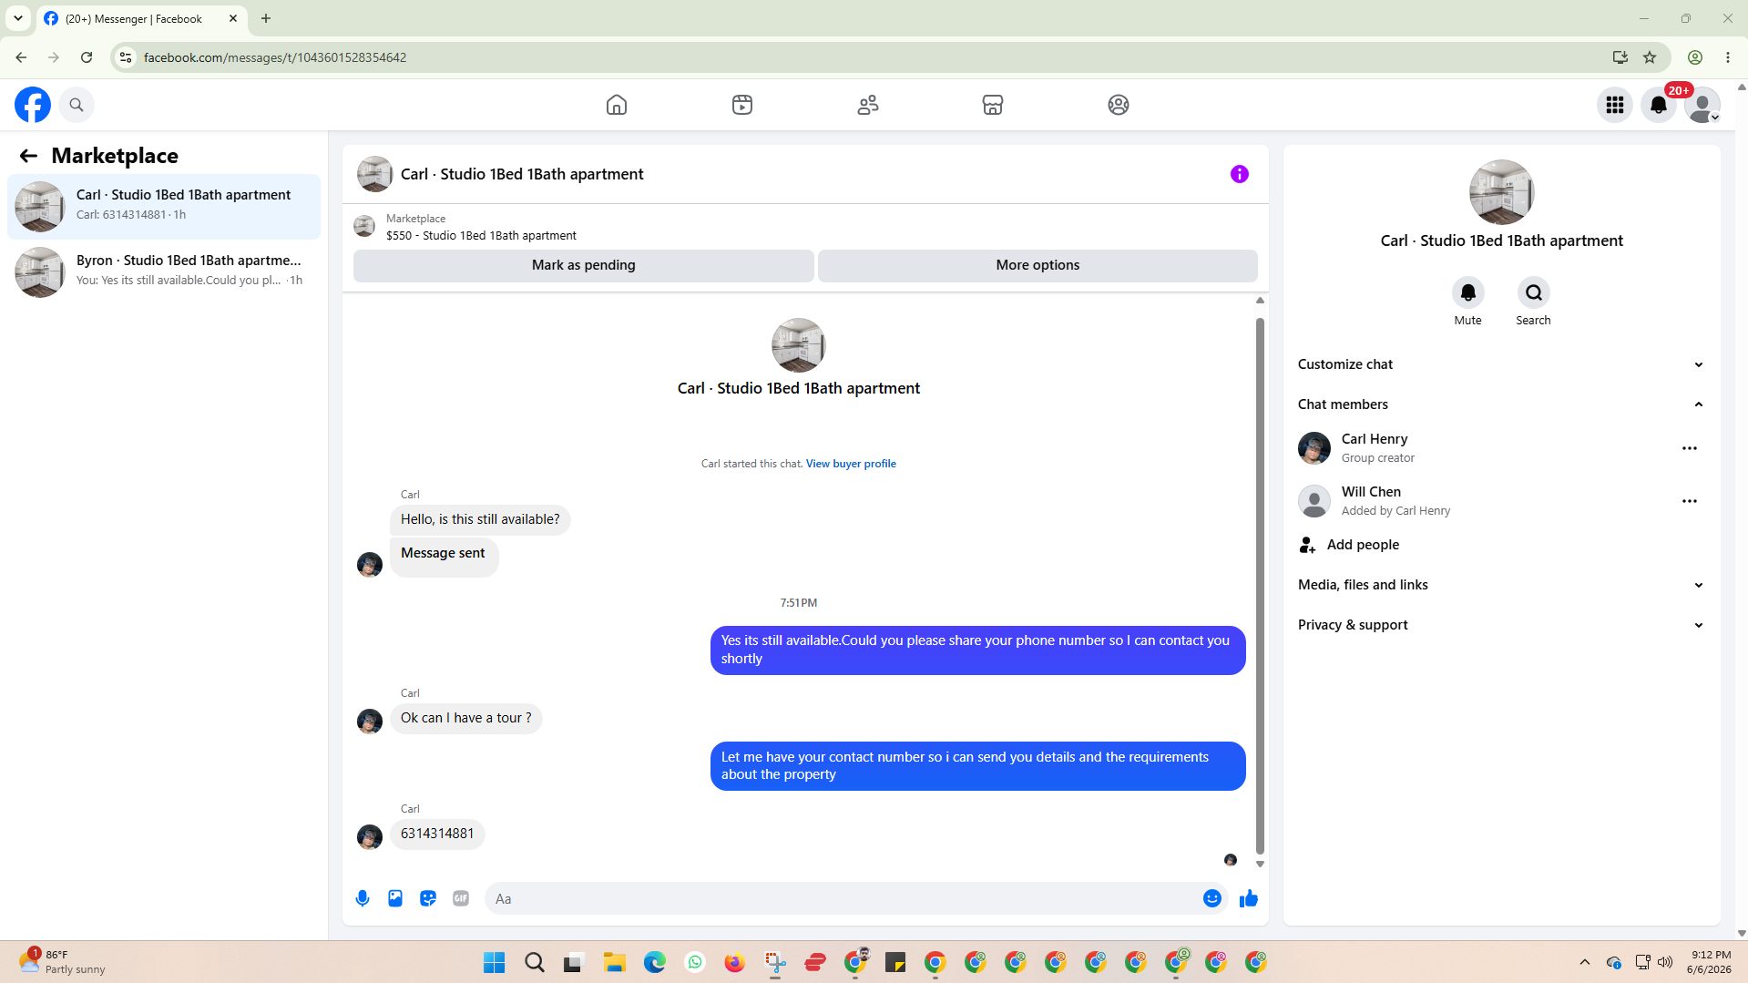Click the address bar URL
1748x983 pixels.
(x=275, y=57)
